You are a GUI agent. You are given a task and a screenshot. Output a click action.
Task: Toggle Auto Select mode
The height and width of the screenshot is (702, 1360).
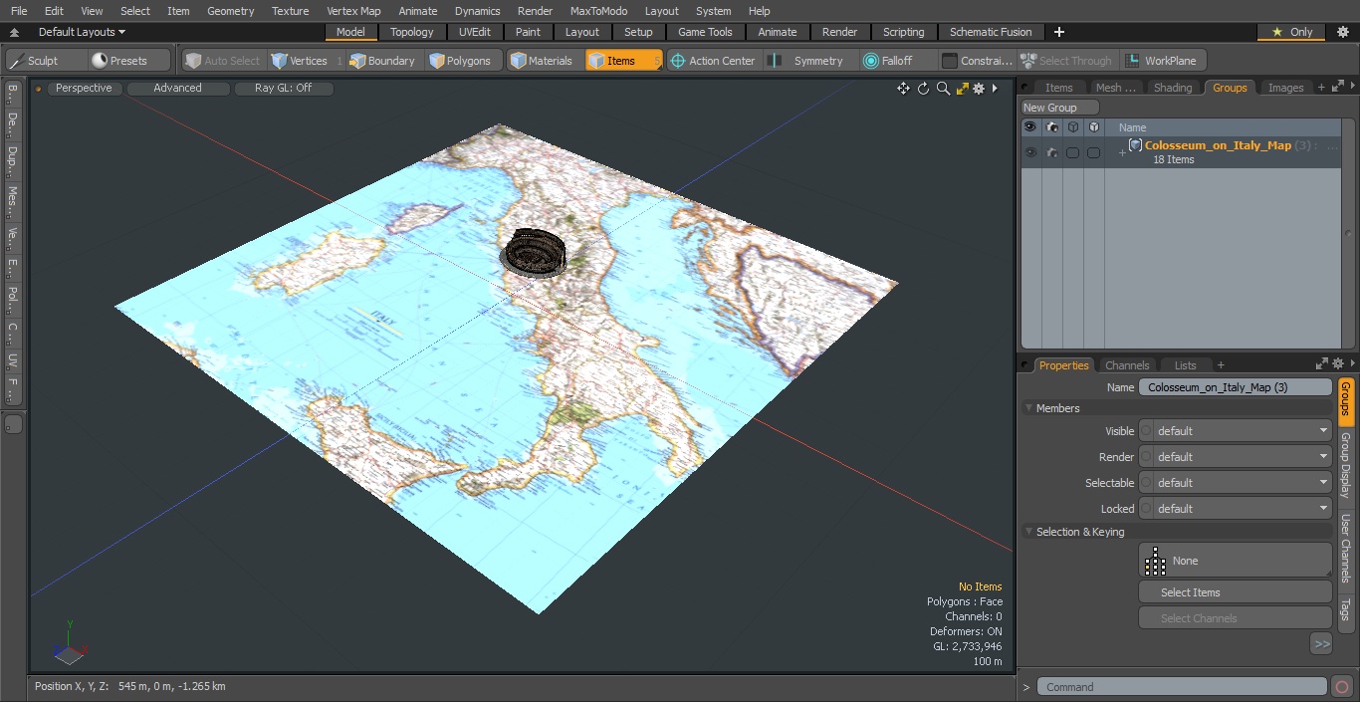pyautogui.click(x=222, y=61)
